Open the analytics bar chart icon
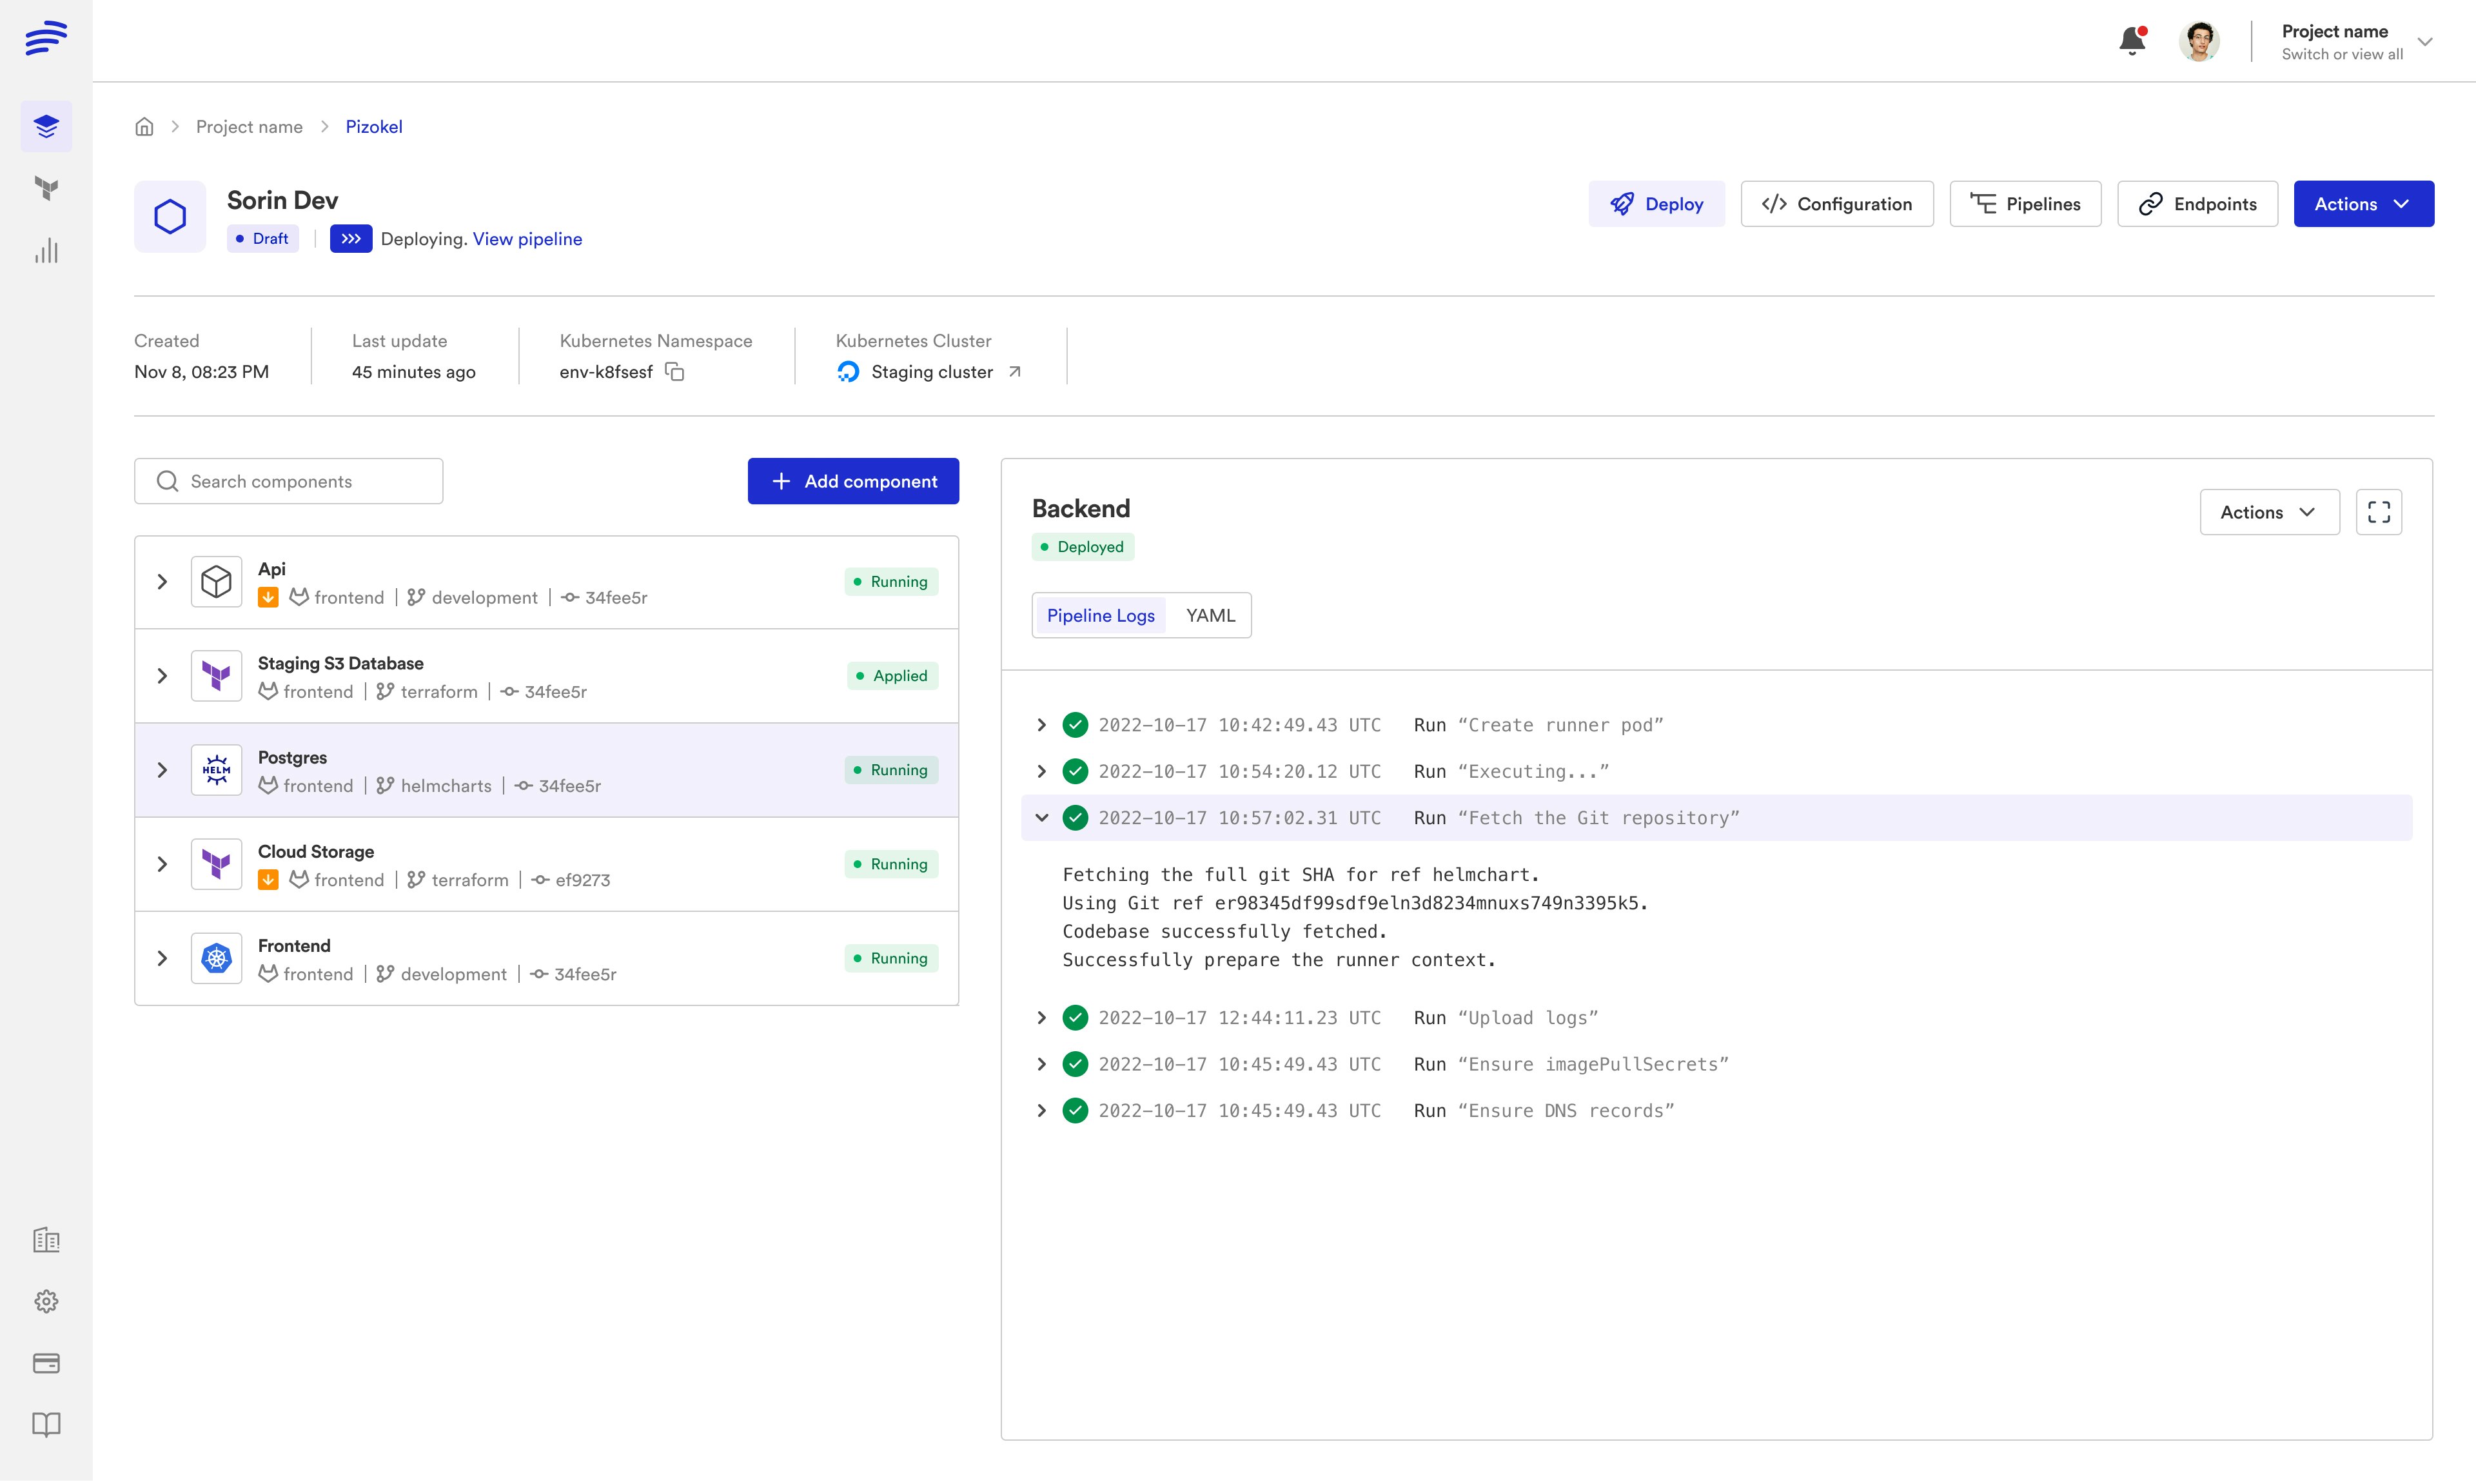 coord(46,251)
